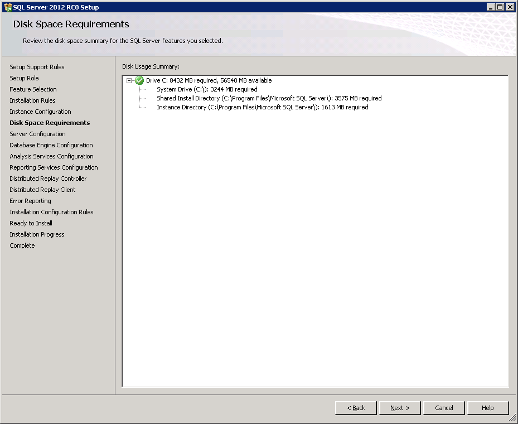
Task: Collapse the Drive C tree node
Action: coord(129,80)
